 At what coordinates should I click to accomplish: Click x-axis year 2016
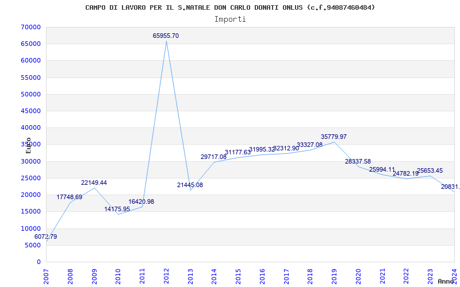[x=262, y=277]
